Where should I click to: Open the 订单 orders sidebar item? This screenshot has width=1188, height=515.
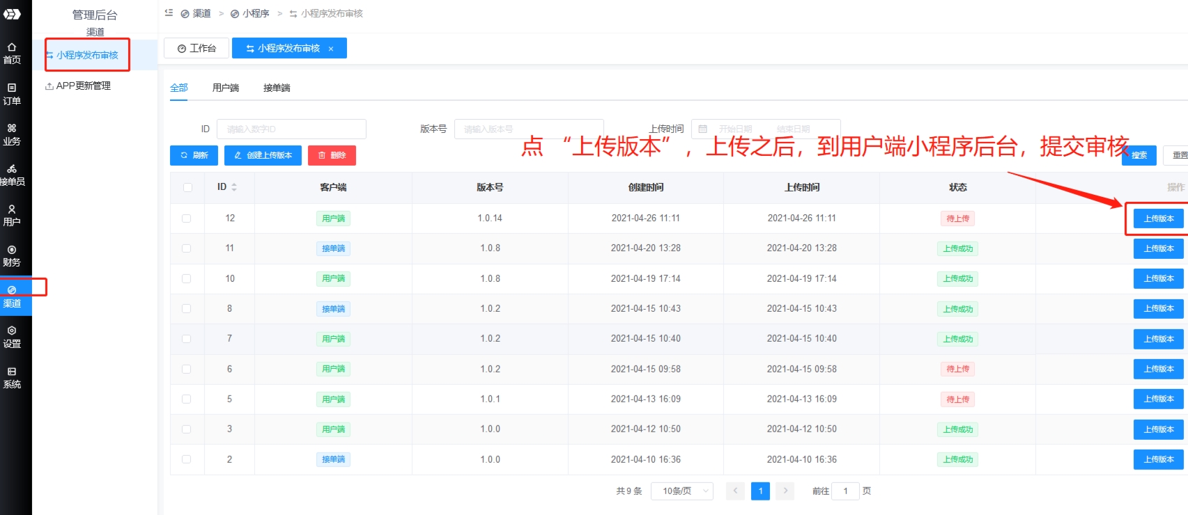[12, 94]
